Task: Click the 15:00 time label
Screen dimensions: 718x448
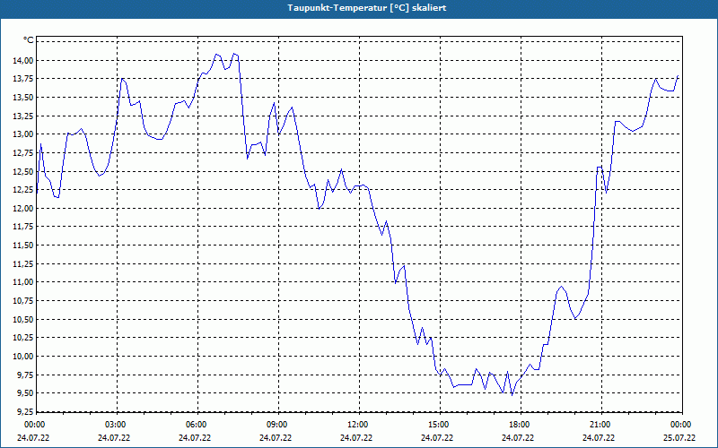Action: pos(439,425)
